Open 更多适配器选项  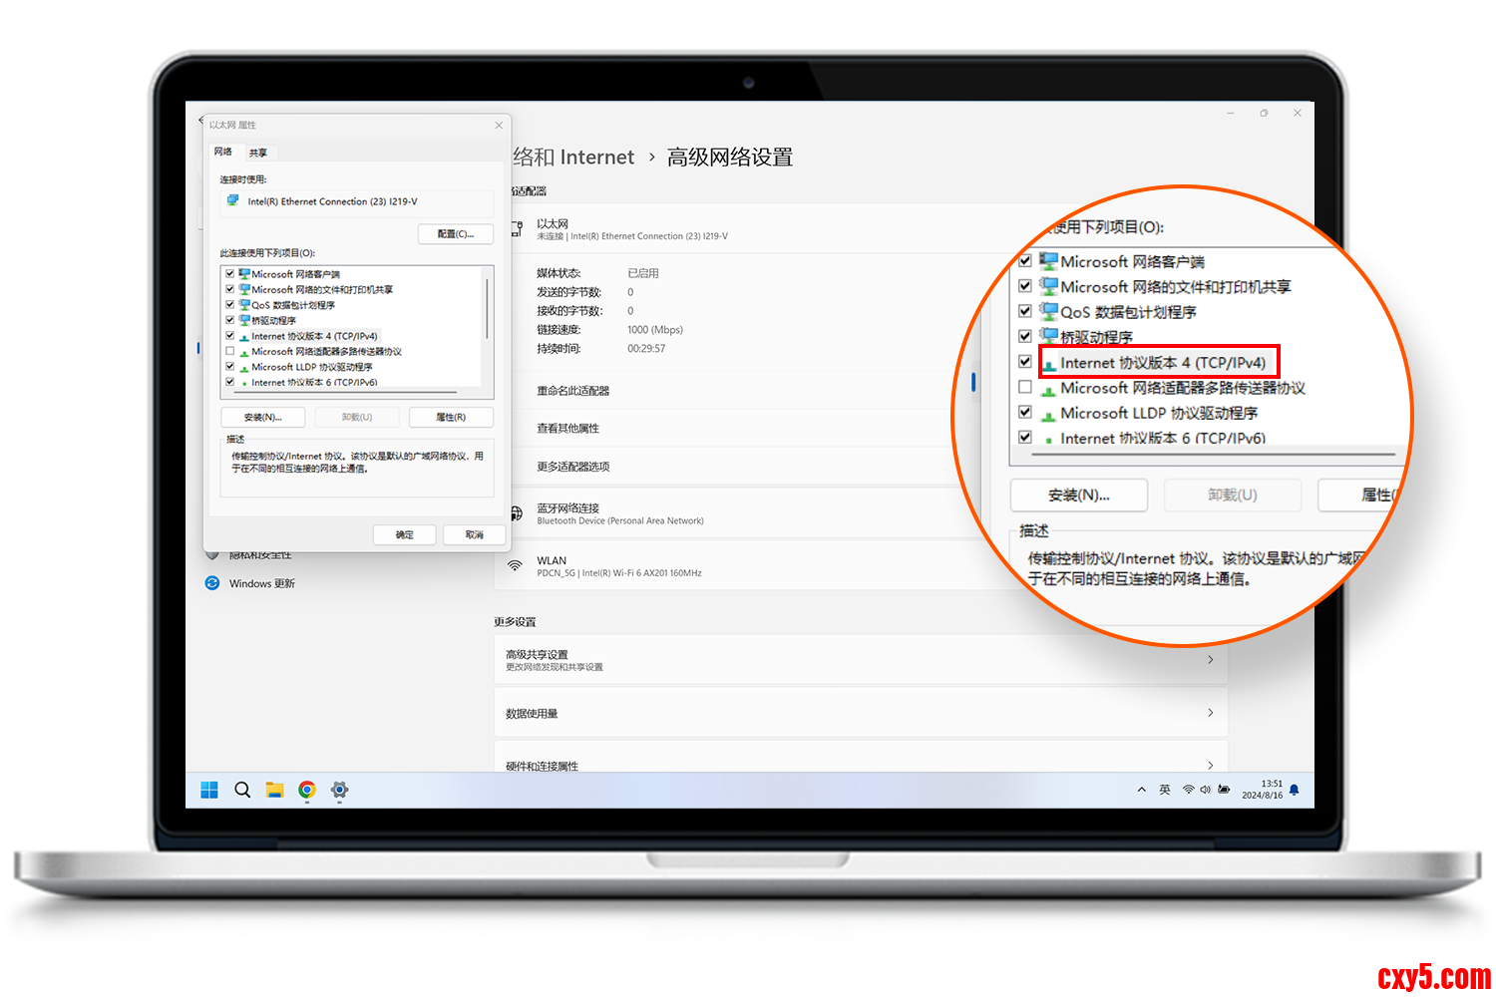point(573,467)
